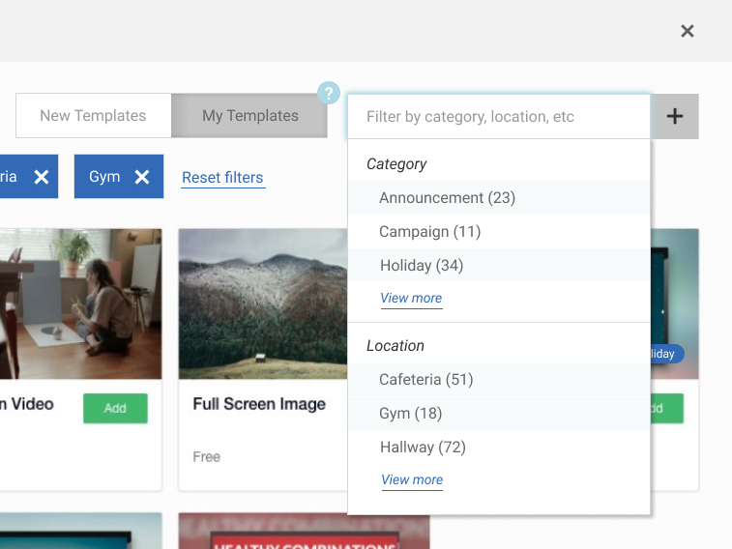Select Hallway (72) location
This screenshot has width=732, height=549.
pyautogui.click(x=499, y=448)
